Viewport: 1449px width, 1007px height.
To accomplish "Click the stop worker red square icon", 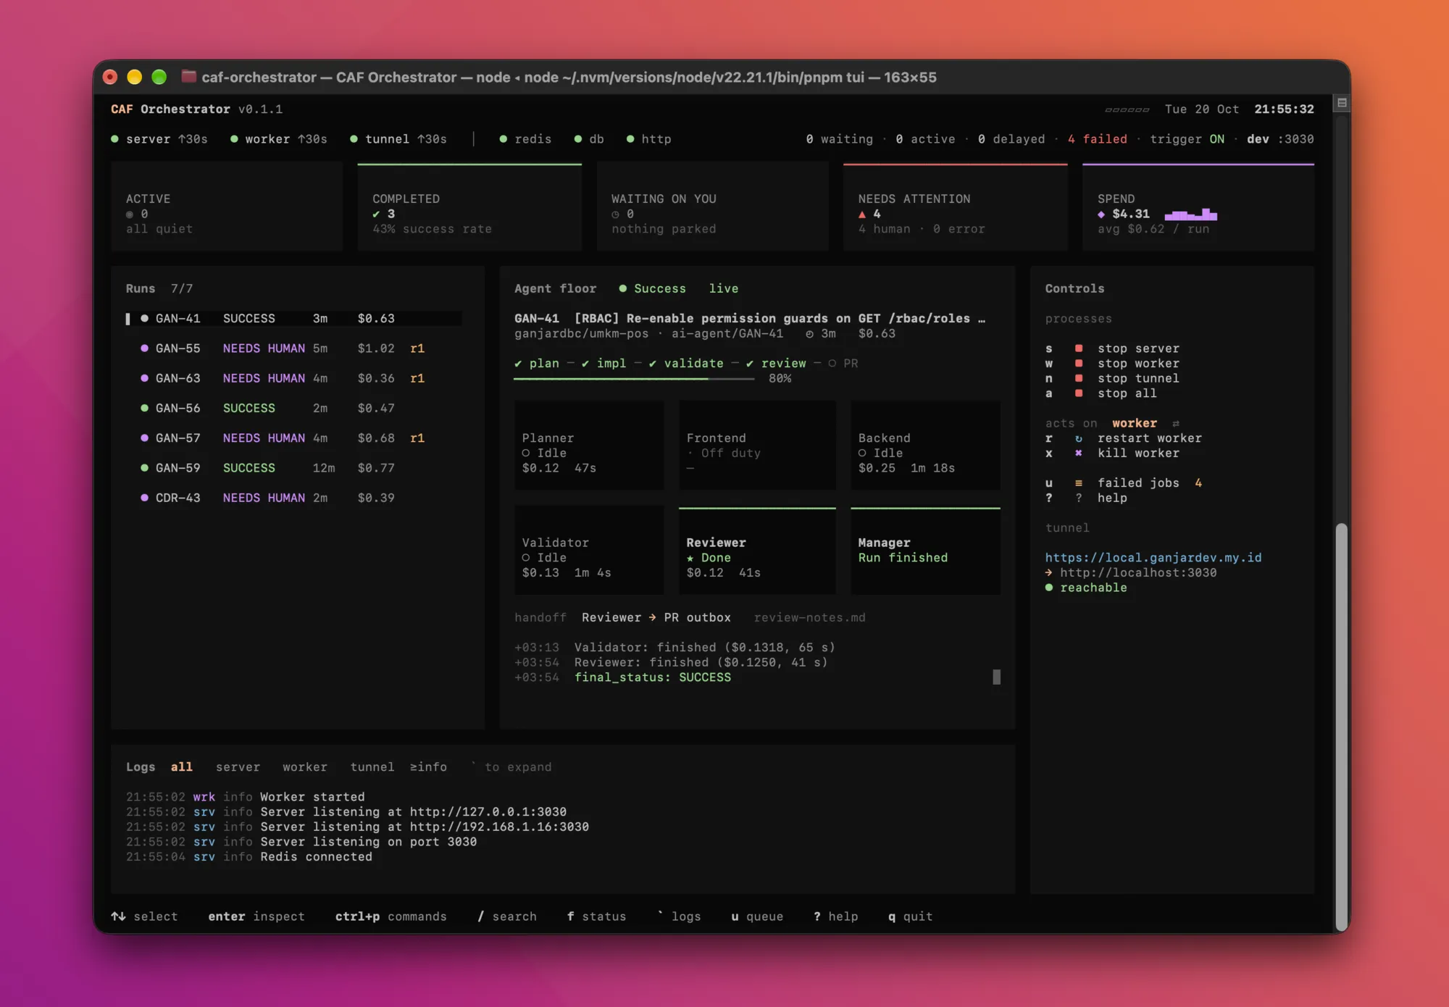I will pyautogui.click(x=1079, y=364).
